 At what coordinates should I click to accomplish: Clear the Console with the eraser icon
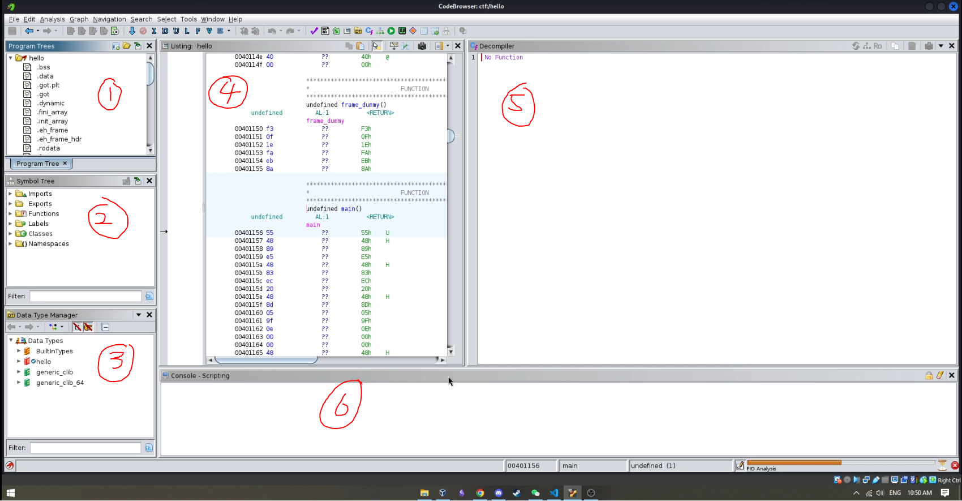(x=940, y=375)
